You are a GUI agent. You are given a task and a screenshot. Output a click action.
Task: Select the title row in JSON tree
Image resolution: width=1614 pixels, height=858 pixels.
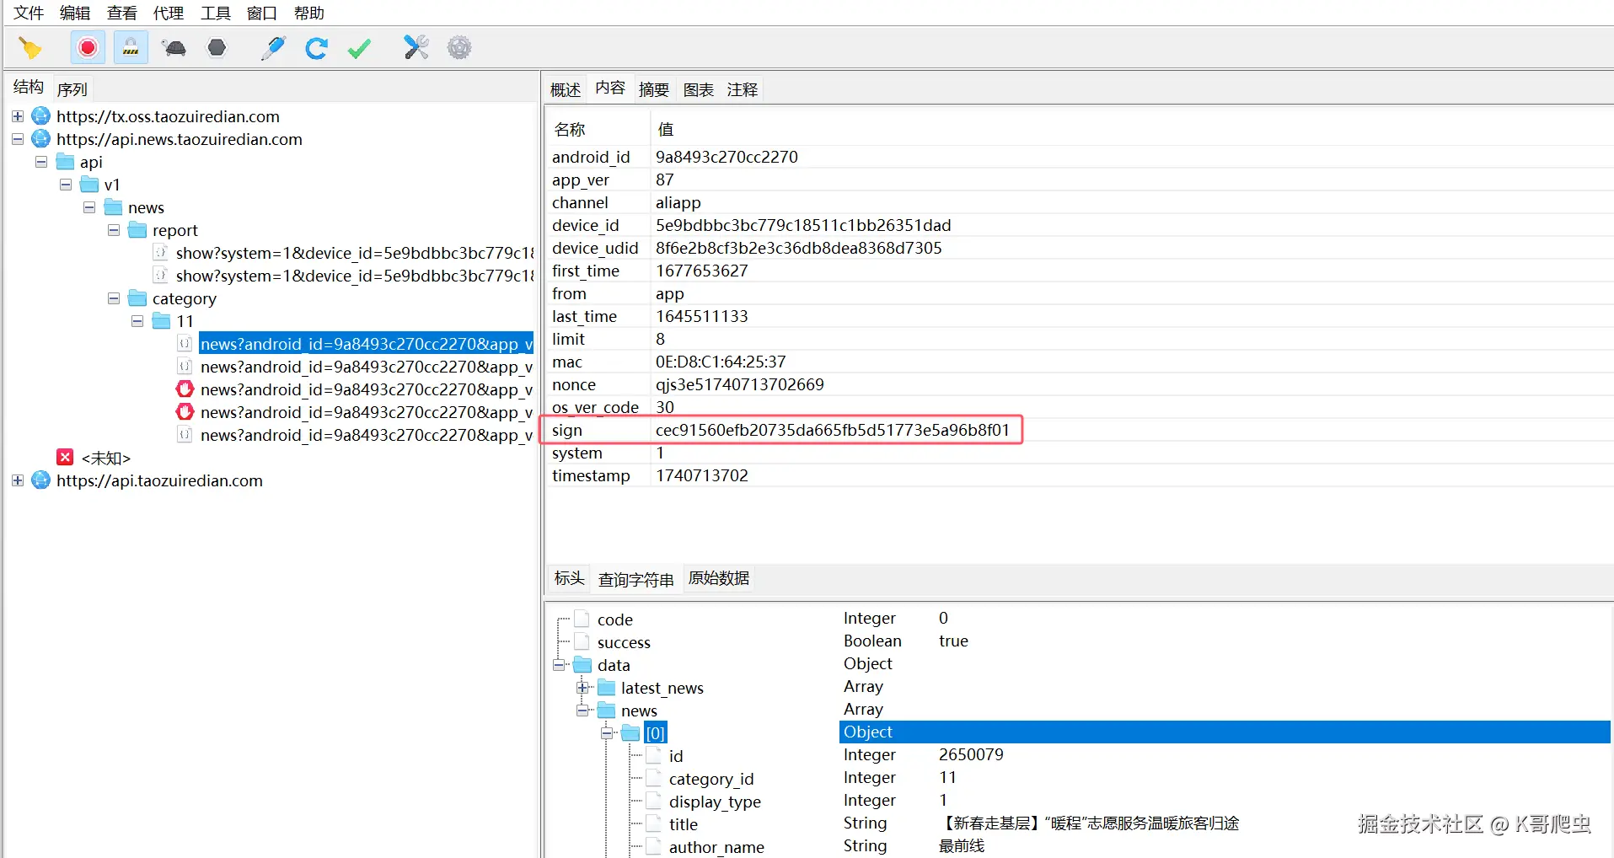pos(683,824)
